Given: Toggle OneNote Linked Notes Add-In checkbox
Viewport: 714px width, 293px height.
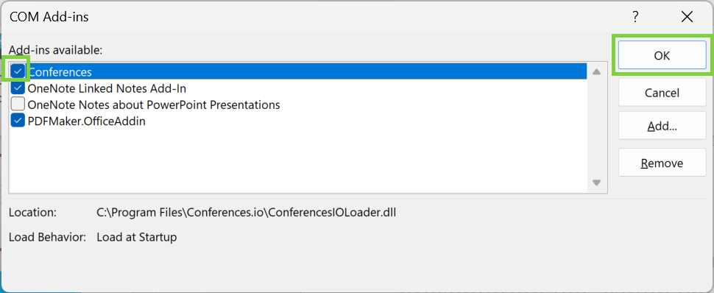Looking at the screenshot, I should point(18,88).
